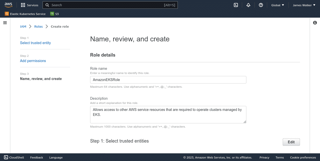Click the Elastic Kubernetes Service favorite icon
Viewport: 320px width, 161px height.
[7, 14]
